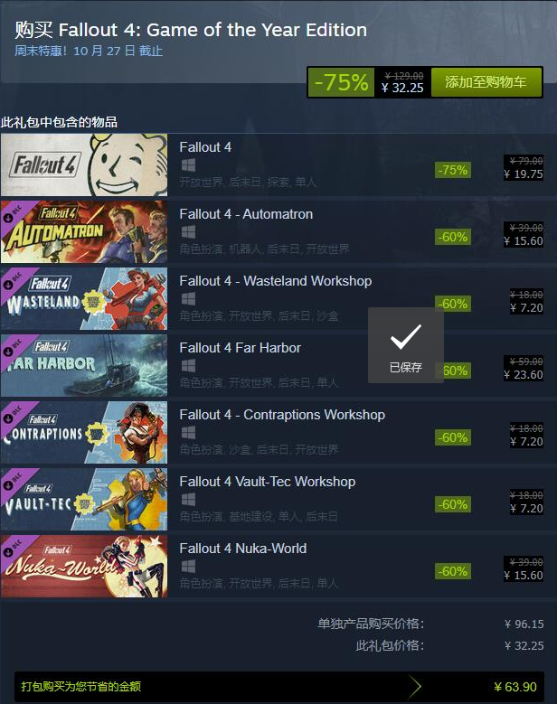The image size is (557, 704).
Task: Click the white checkmark in saved popup
Action: coord(406,337)
